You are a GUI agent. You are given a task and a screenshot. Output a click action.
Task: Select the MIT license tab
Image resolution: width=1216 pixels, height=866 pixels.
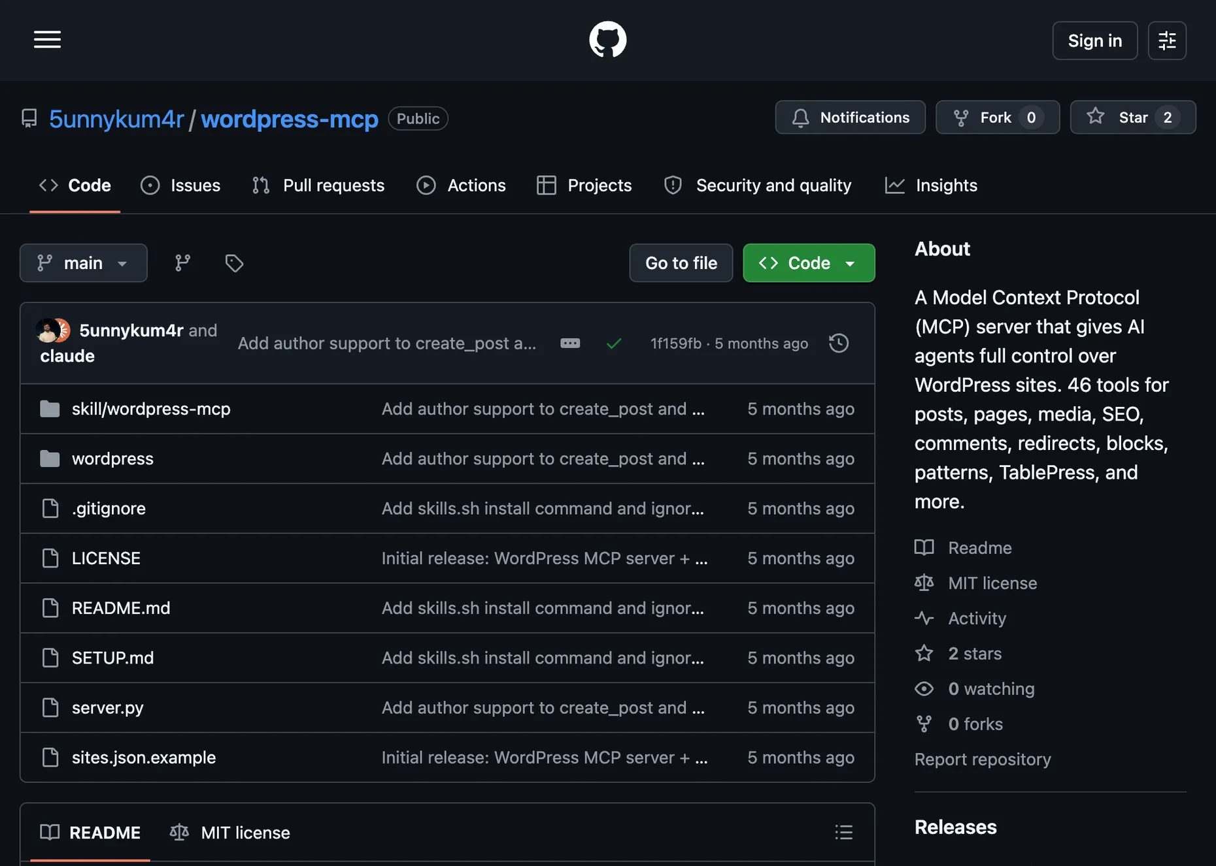(x=229, y=833)
